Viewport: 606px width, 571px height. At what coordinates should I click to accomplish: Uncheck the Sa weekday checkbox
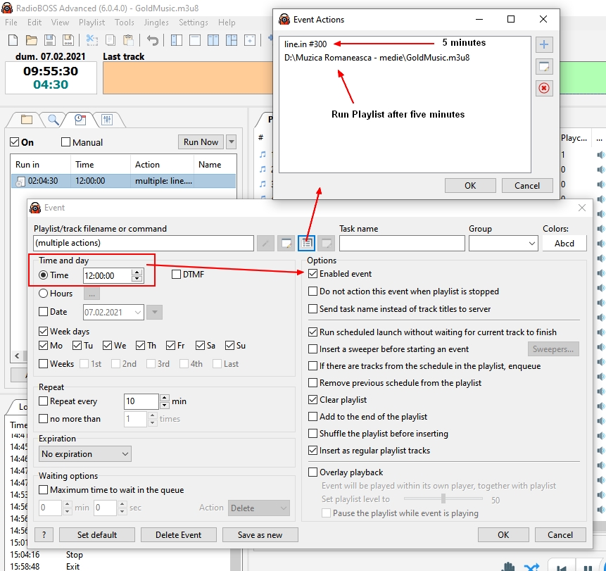(200, 345)
